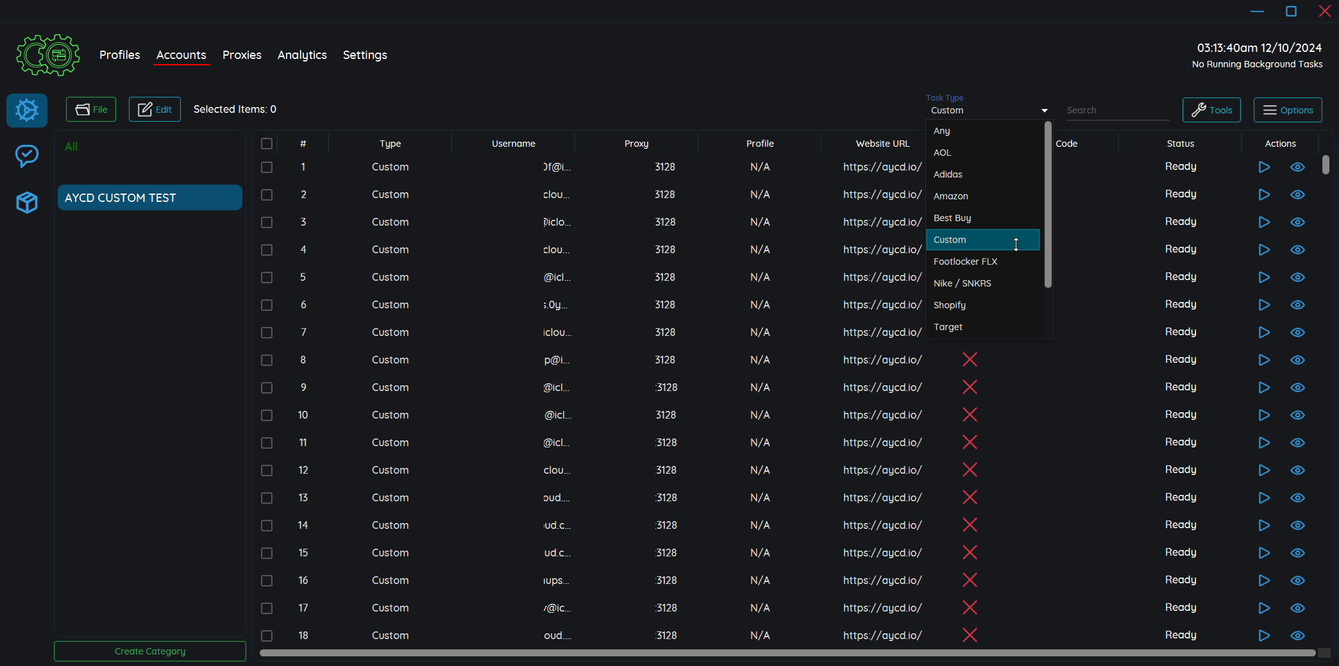Click the Create Category button
The image size is (1339, 666).
tap(150, 651)
